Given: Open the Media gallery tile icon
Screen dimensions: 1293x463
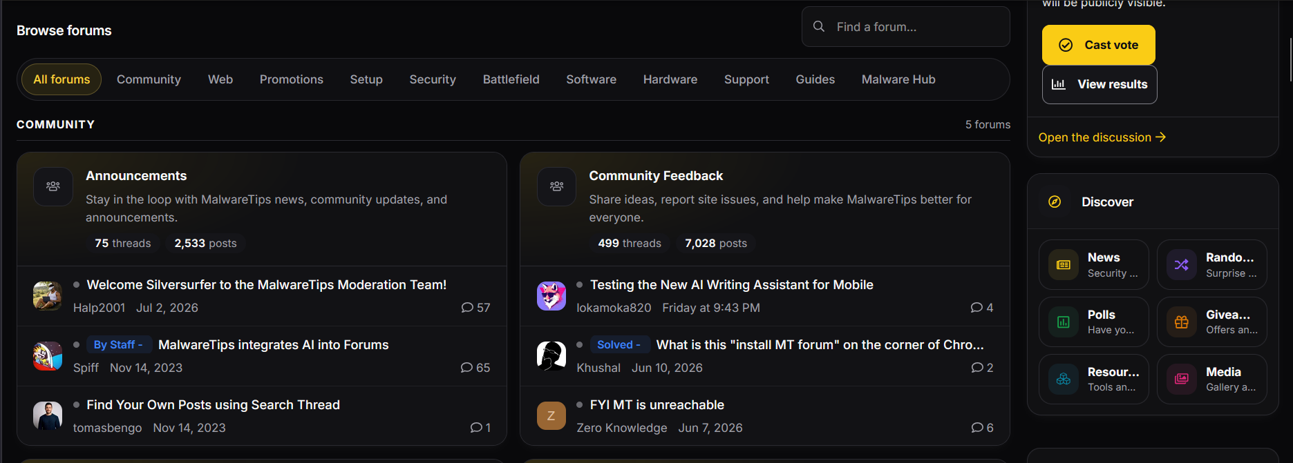Looking at the screenshot, I should [1182, 379].
